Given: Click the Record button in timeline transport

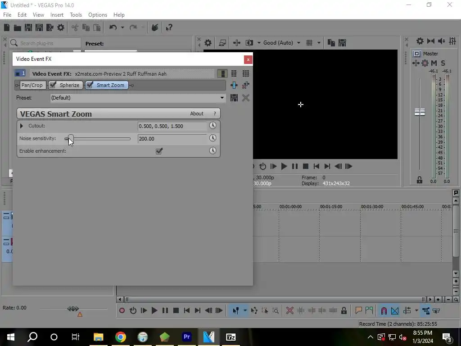Looking at the screenshot, I should [x=122, y=310].
